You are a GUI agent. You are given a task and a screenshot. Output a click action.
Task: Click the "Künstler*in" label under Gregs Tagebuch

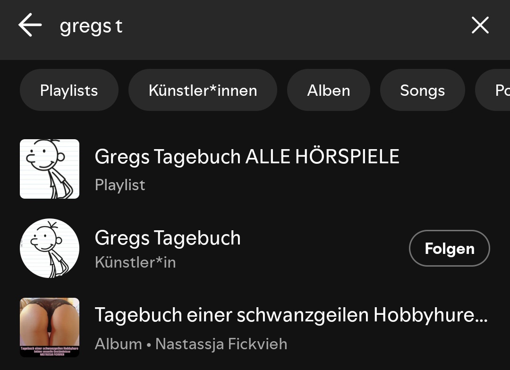click(x=135, y=262)
